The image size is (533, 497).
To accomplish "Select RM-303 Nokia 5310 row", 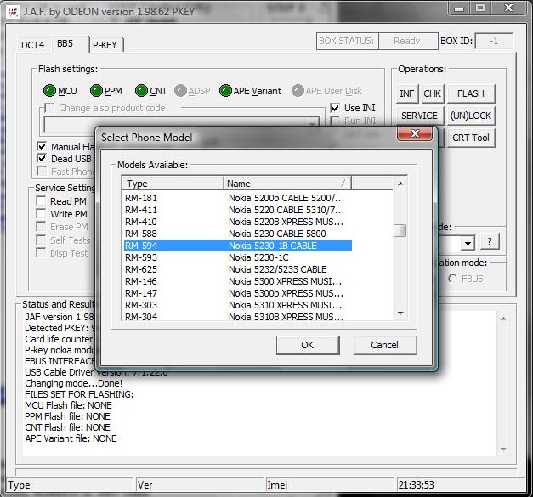I will [x=238, y=305].
